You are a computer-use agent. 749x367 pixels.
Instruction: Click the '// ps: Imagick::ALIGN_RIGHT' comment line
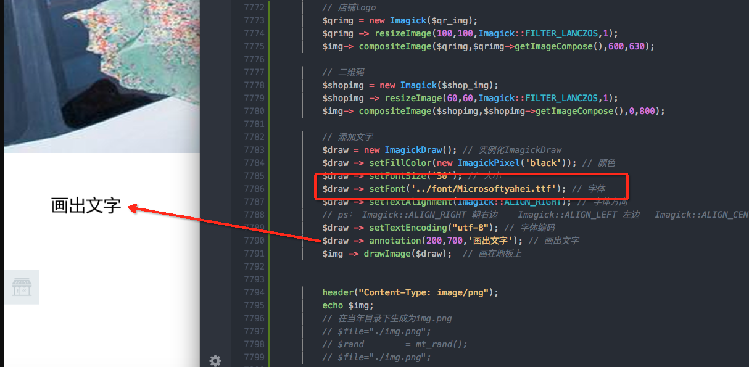coord(535,215)
